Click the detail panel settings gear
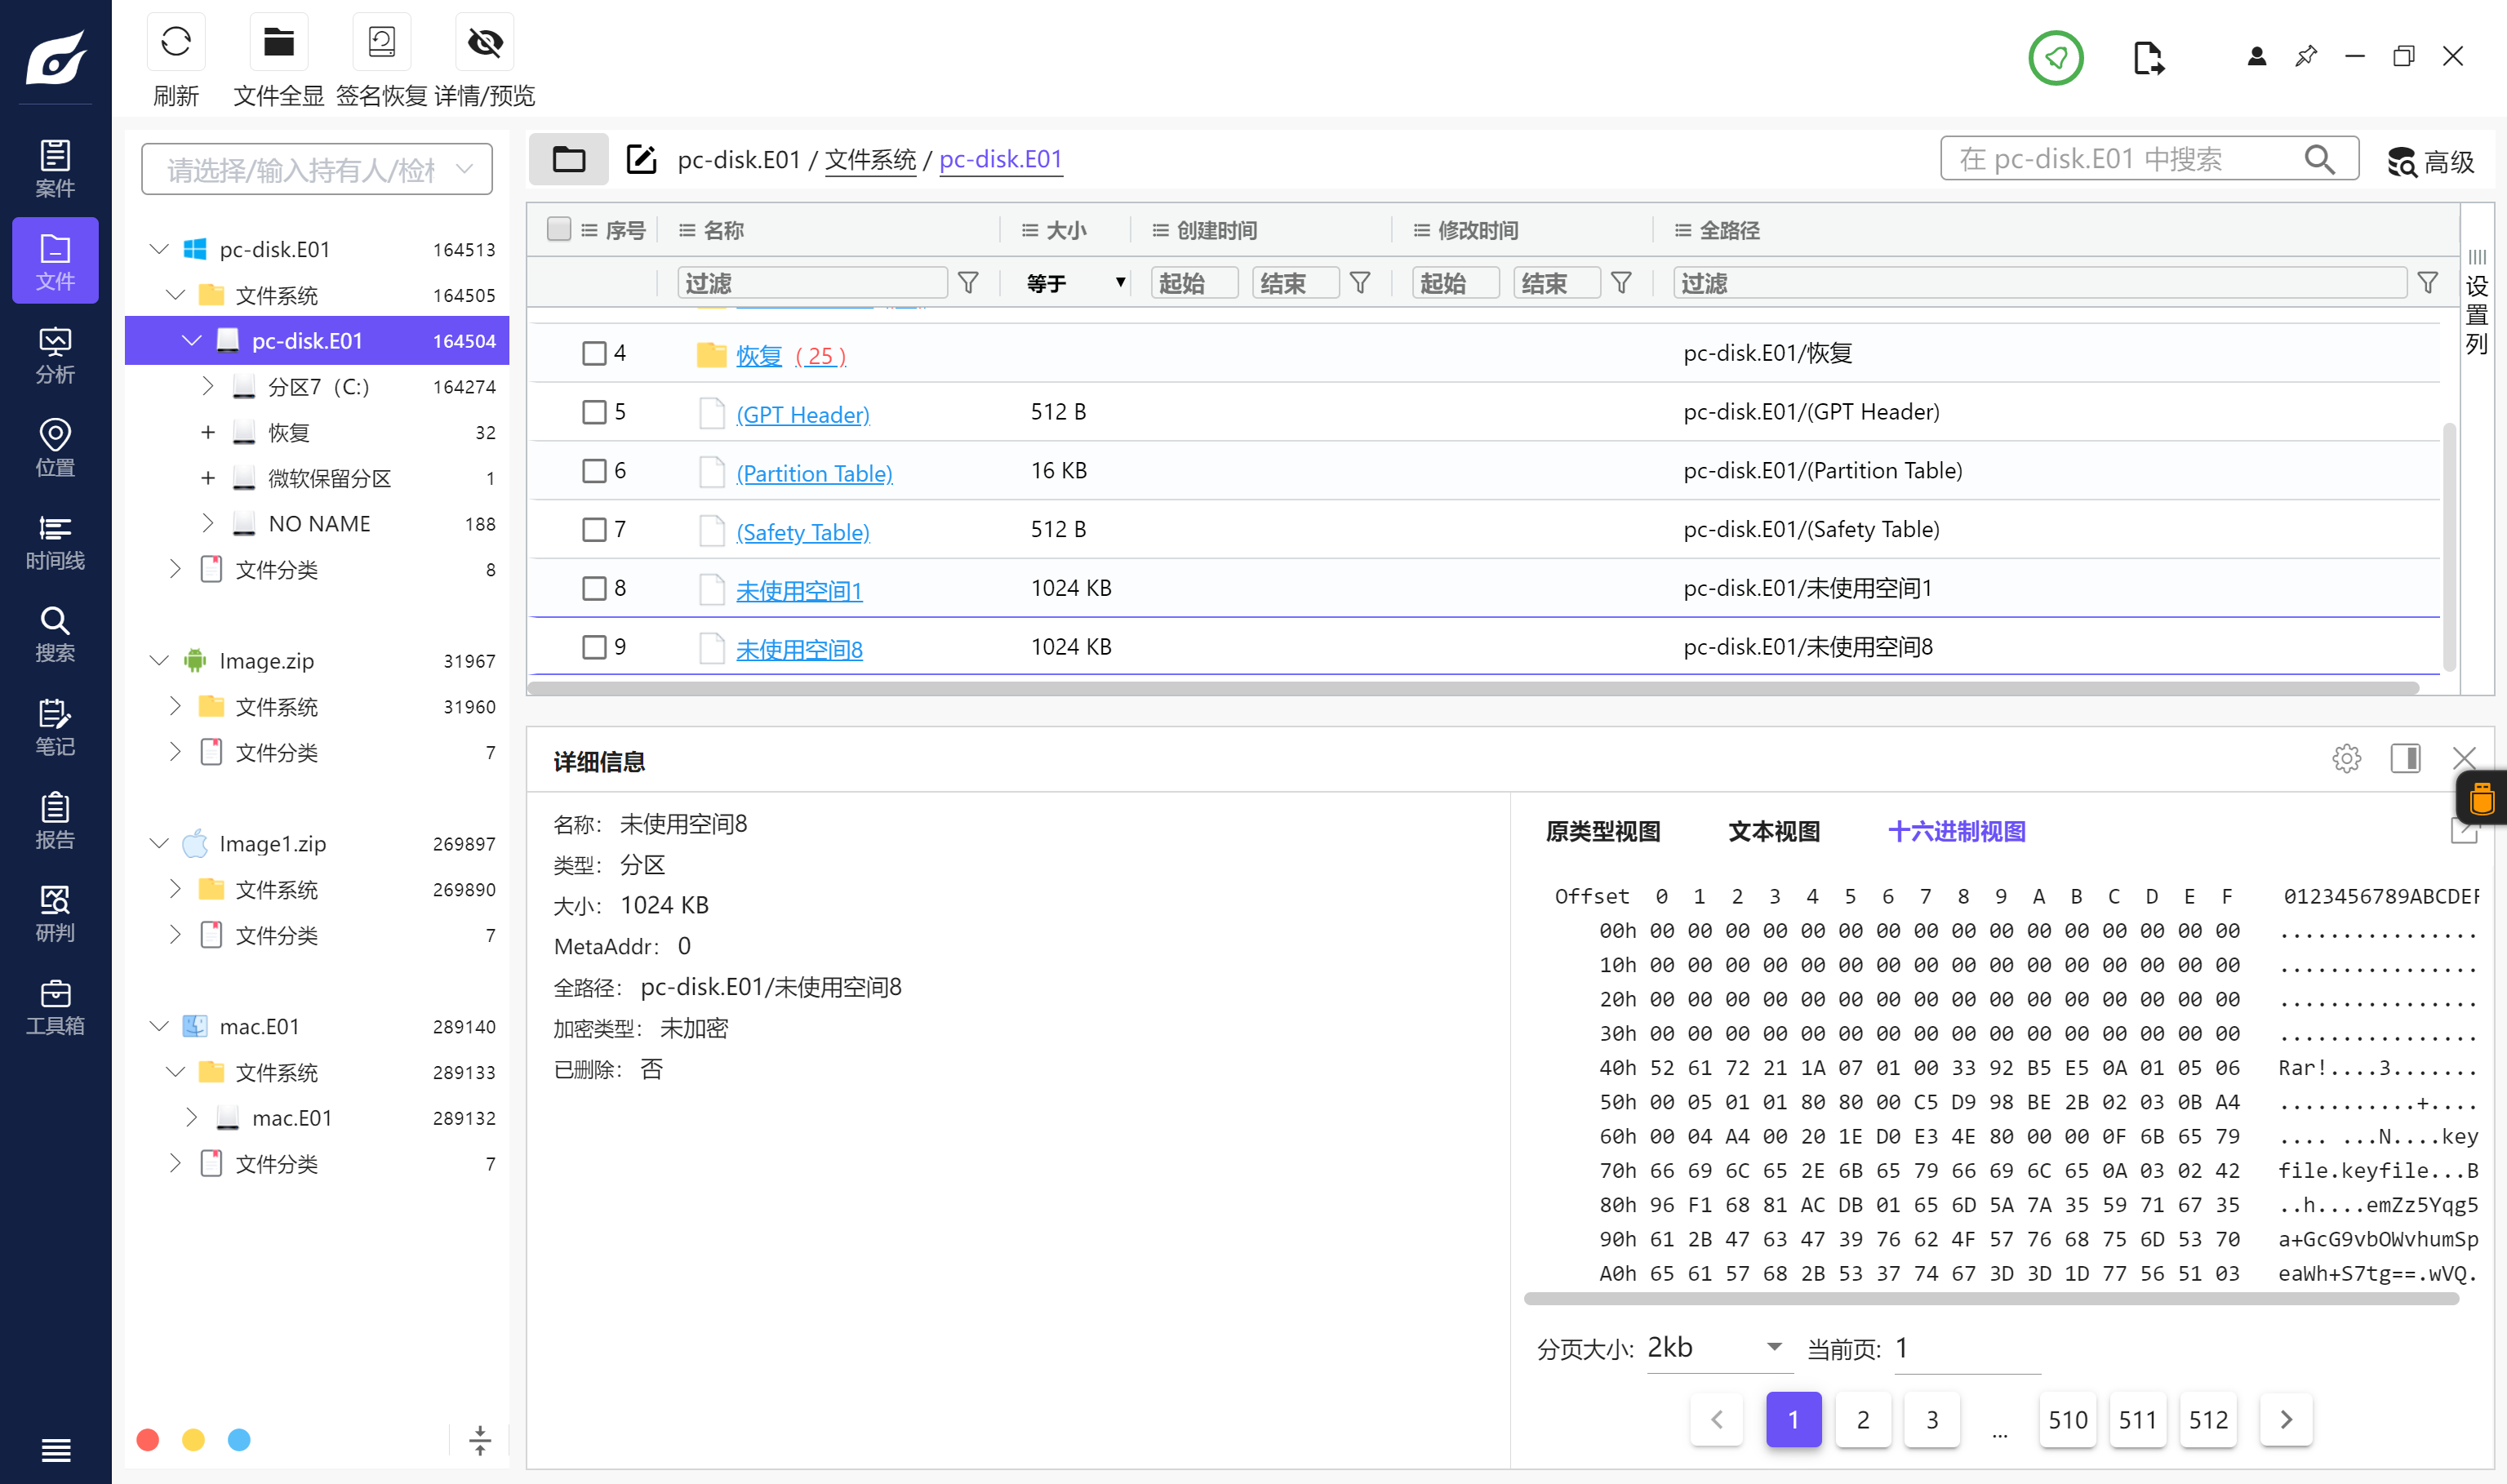This screenshot has width=2507, height=1484. (x=2346, y=758)
